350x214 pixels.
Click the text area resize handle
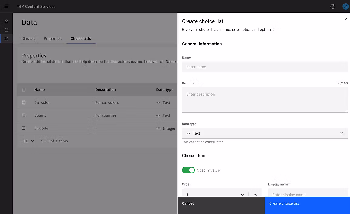[x=346, y=111]
